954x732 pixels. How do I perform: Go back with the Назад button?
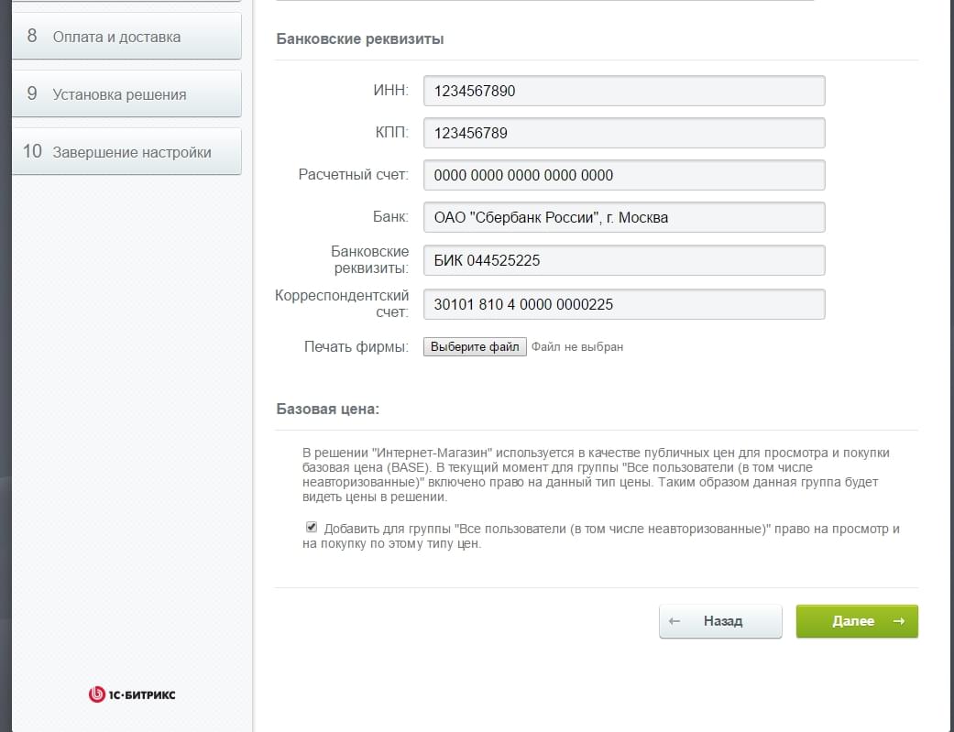[x=720, y=621]
